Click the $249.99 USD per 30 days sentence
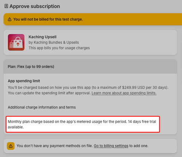This screenshot has height=157, width=182. pyautogui.click(x=88, y=88)
